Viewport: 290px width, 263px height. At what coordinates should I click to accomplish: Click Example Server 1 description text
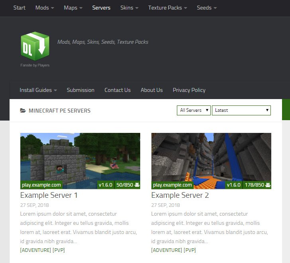(x=78, y=228)
